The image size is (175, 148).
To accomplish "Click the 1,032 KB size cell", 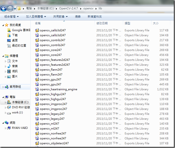I will point(163,89).
